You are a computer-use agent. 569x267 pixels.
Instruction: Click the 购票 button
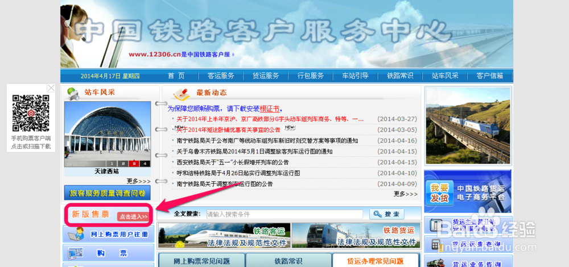click(x=109, y=253)
